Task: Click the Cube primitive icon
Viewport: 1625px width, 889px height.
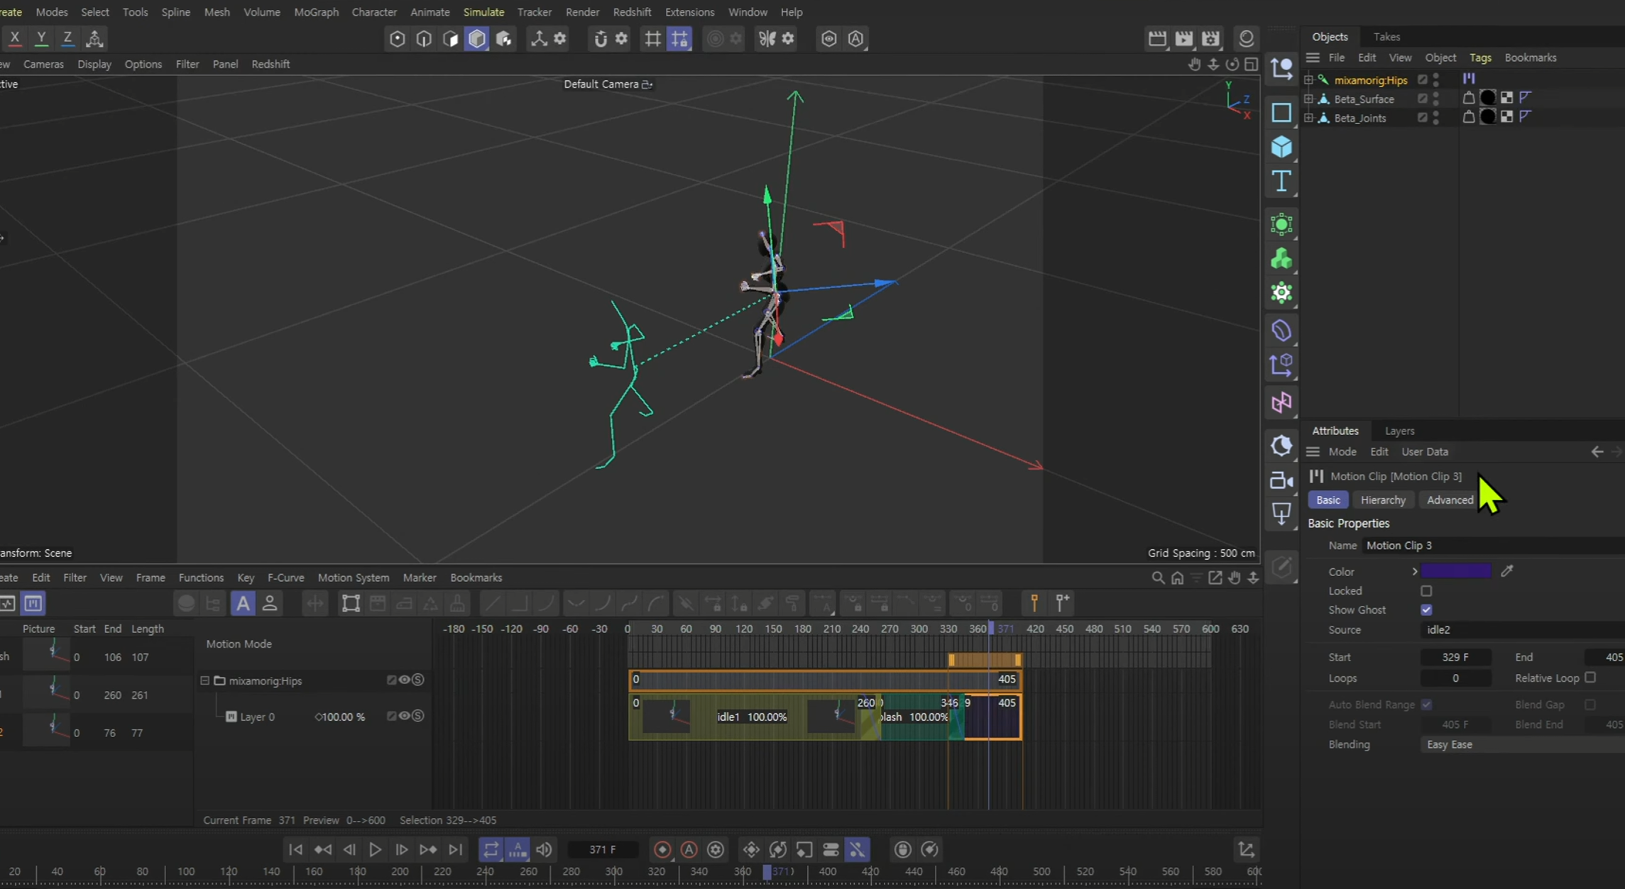Action: tap(1281, 147)
